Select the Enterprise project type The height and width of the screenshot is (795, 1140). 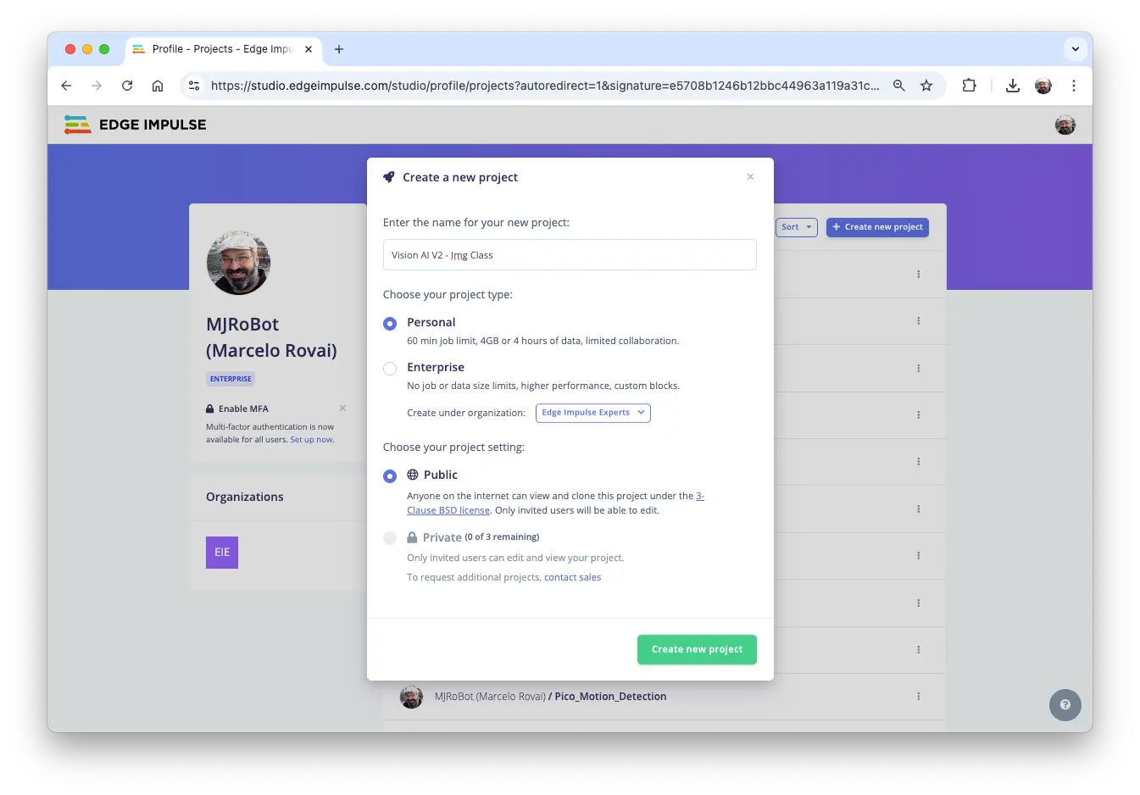point(390,369)
